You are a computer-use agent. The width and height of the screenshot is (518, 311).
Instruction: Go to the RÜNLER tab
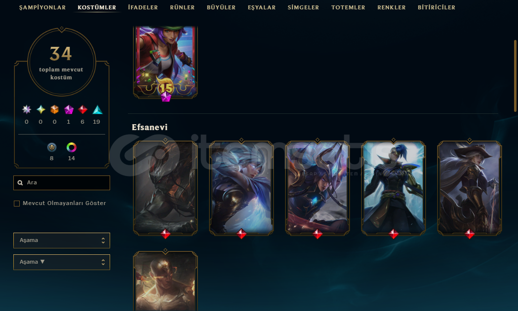tap(182, 7)
